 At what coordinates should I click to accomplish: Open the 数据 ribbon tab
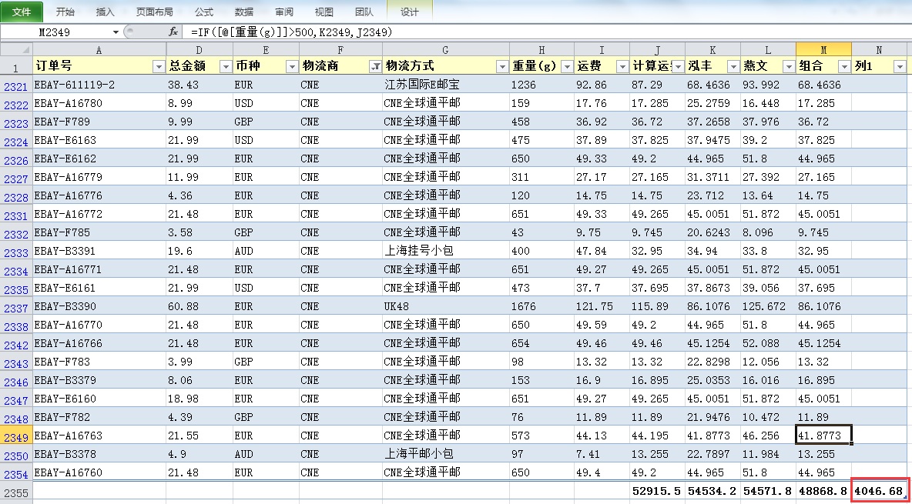coord(244,12)
